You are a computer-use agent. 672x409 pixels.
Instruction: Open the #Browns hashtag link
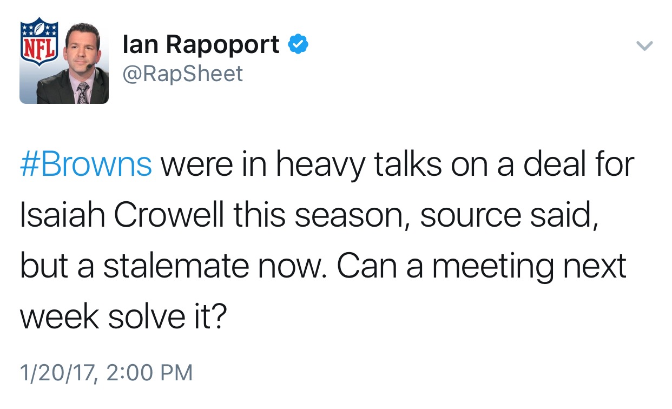(x=86, y=164)
